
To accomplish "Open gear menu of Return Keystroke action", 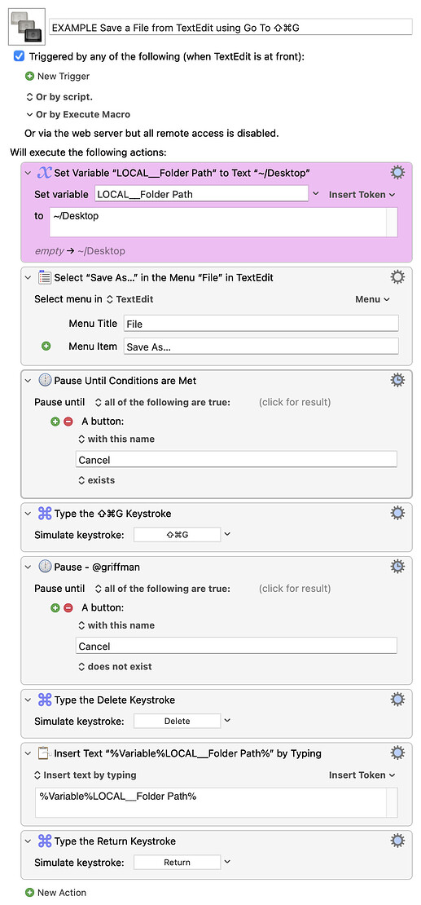I will [397, 841].
